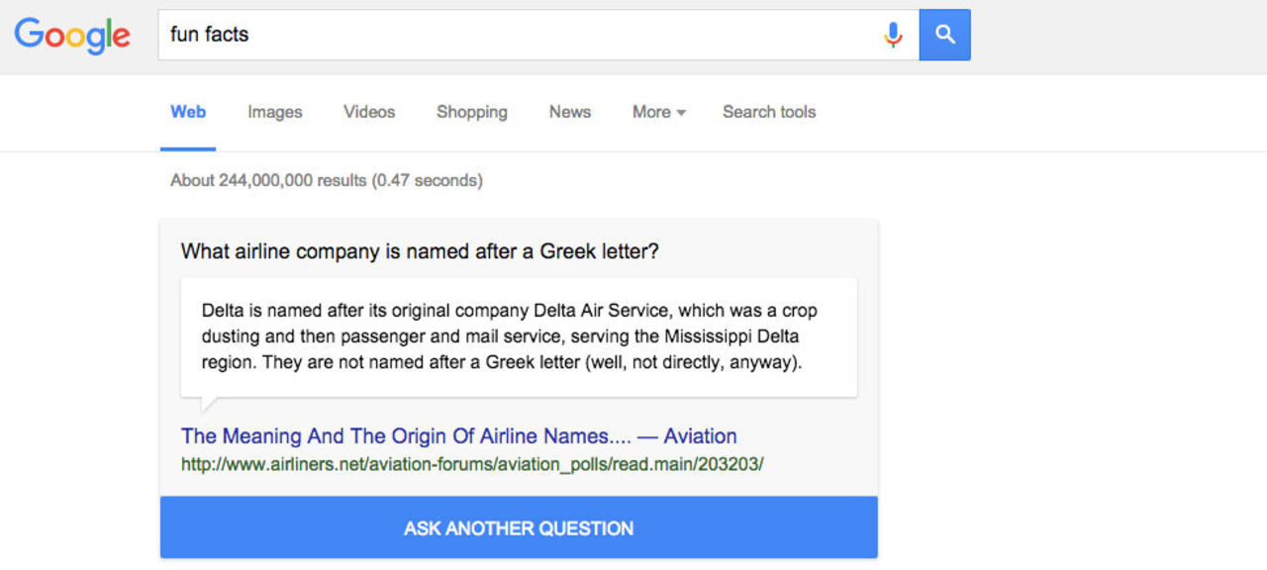Visit the airliners.net URL link
Image resolution: width=1267 pixels, height=570 pixels.
point(471,463)
